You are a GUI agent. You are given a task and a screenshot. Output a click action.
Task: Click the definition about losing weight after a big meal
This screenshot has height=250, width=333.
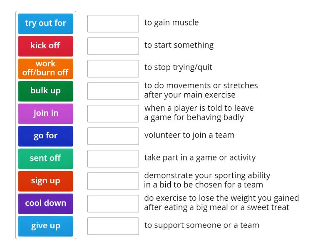click(222, 202)
